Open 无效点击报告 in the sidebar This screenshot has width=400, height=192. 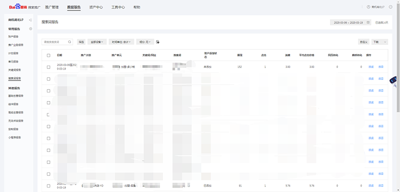16,120
